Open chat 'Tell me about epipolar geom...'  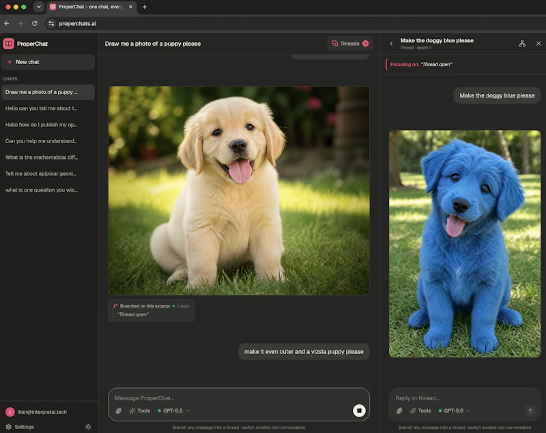[48, 174]
